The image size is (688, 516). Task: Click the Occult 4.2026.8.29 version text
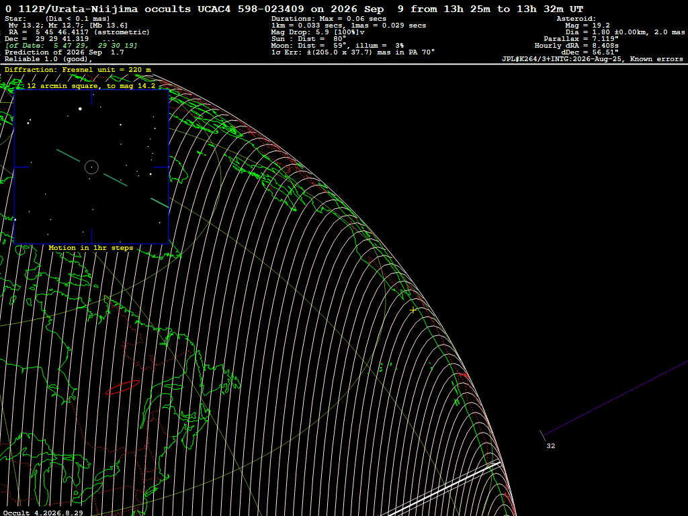click(43, 513)
